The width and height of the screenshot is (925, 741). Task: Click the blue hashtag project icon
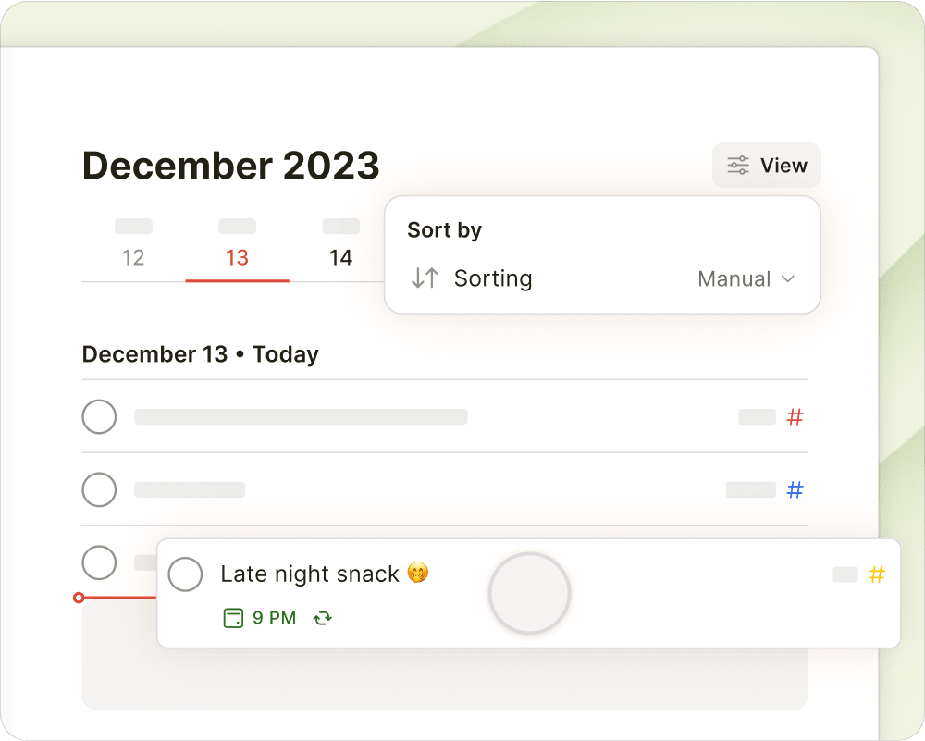(x=795, y=489)
